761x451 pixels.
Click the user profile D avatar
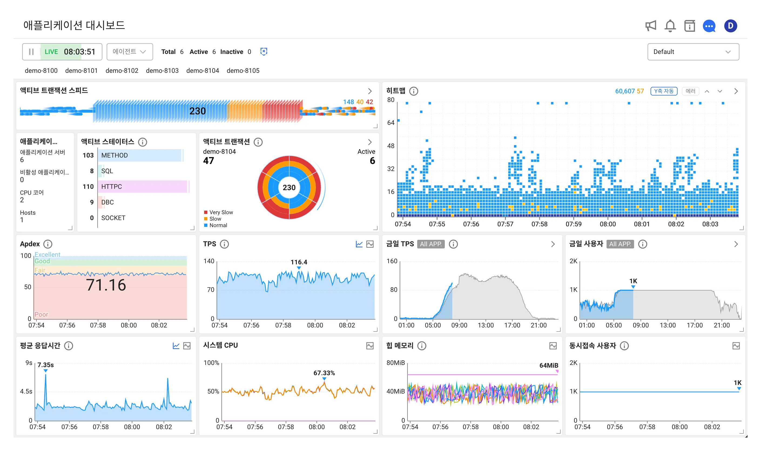pyautogui.click(x=730, y=26)
